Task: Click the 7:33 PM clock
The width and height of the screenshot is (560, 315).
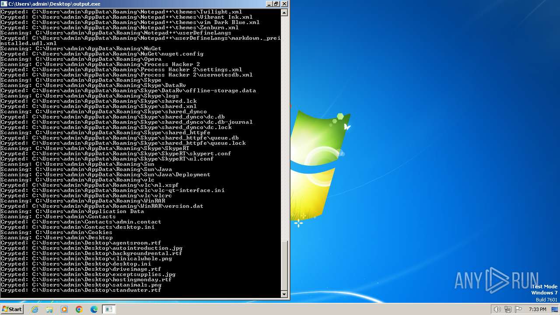Action: [537, 309]
